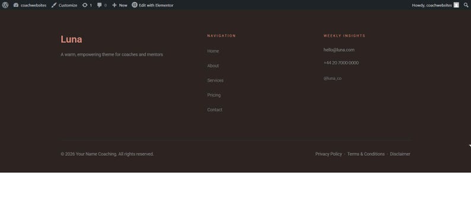Open Edit with Elementor
Screen dimensions: 471x222
coord(152,5)
